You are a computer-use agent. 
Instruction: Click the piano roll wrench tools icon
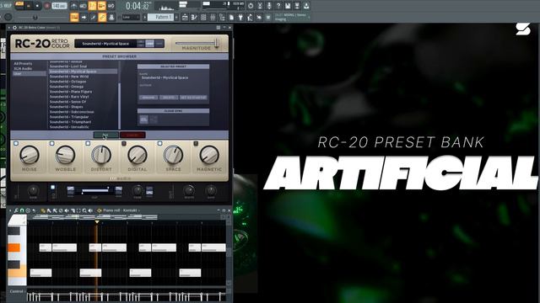(16, 210)
